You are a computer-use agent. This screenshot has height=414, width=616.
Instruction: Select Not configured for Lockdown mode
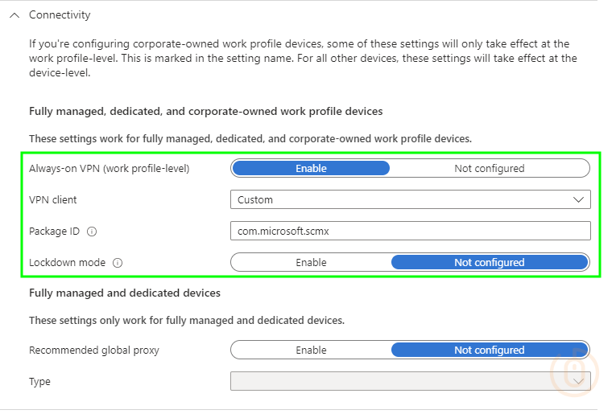pos(489,263)
